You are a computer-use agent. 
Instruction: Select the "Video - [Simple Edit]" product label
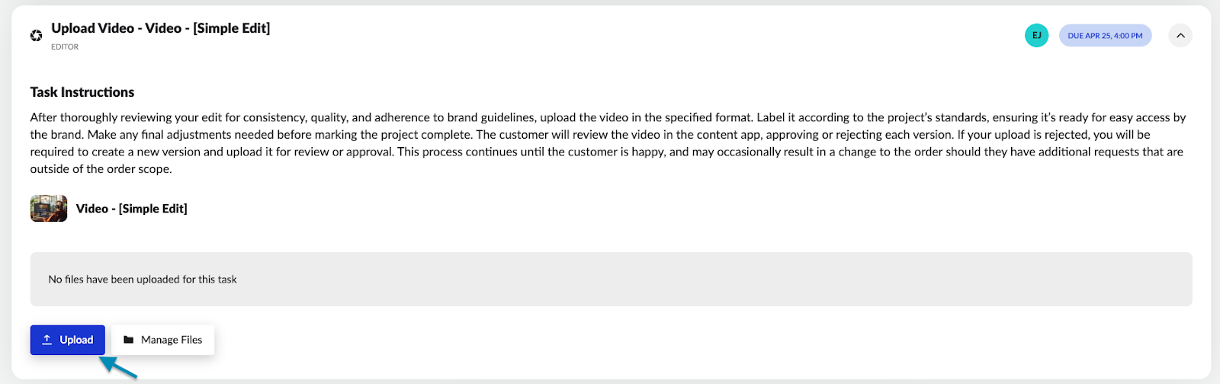coord(131,209)
